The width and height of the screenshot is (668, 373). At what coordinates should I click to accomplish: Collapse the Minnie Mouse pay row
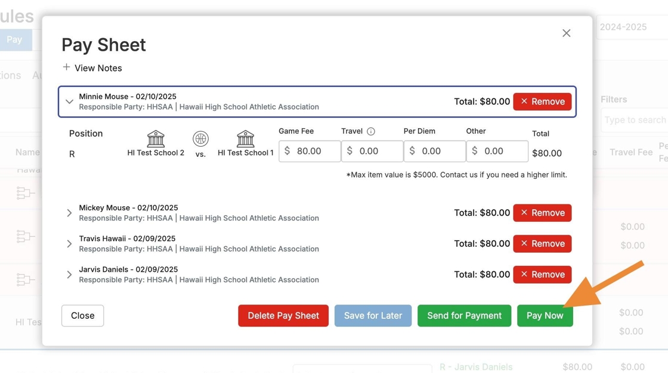point(69,102)
